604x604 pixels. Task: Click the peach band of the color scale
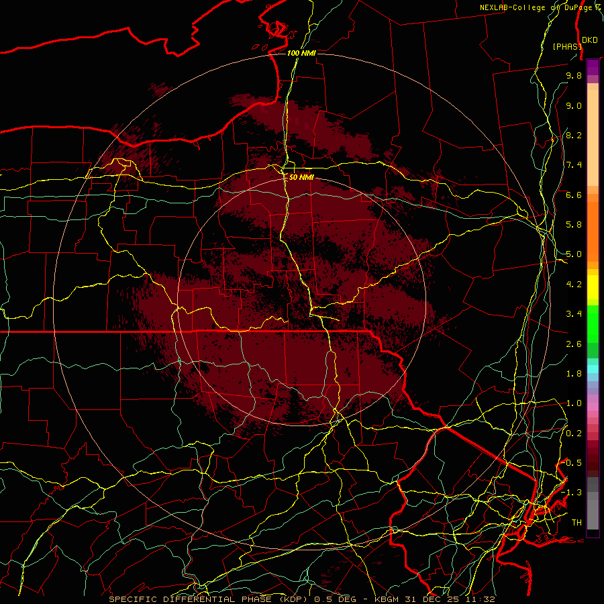[593, 137]
